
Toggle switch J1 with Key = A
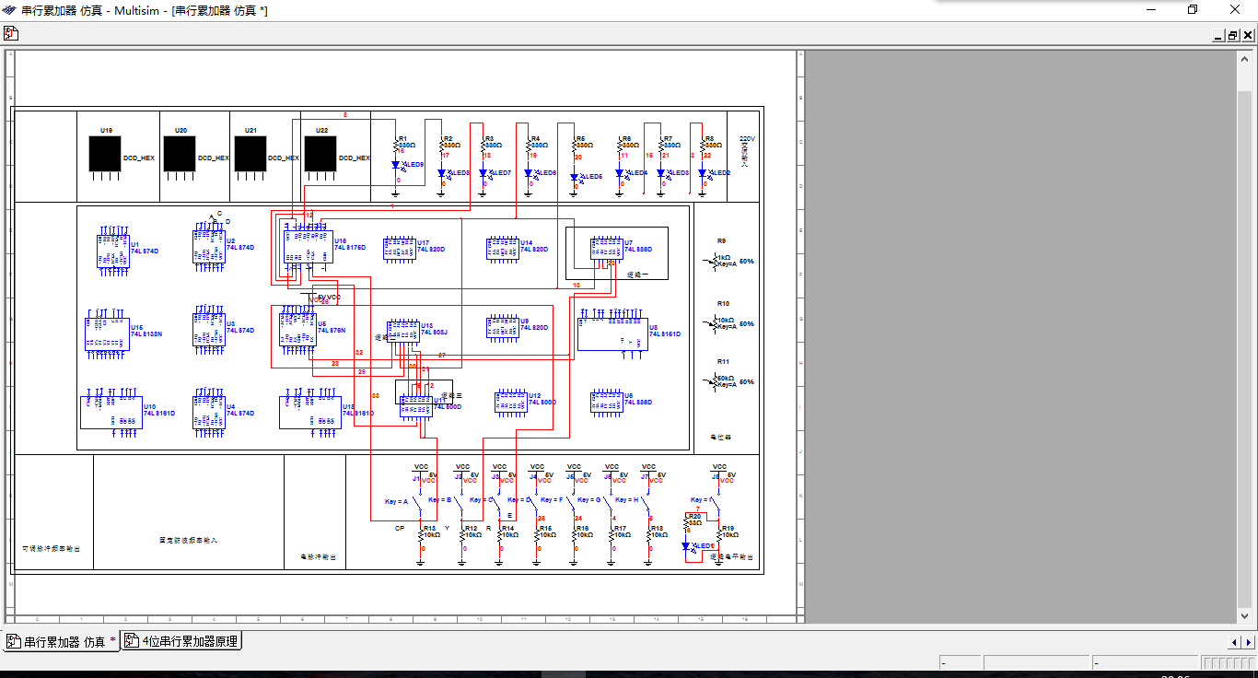416,504
